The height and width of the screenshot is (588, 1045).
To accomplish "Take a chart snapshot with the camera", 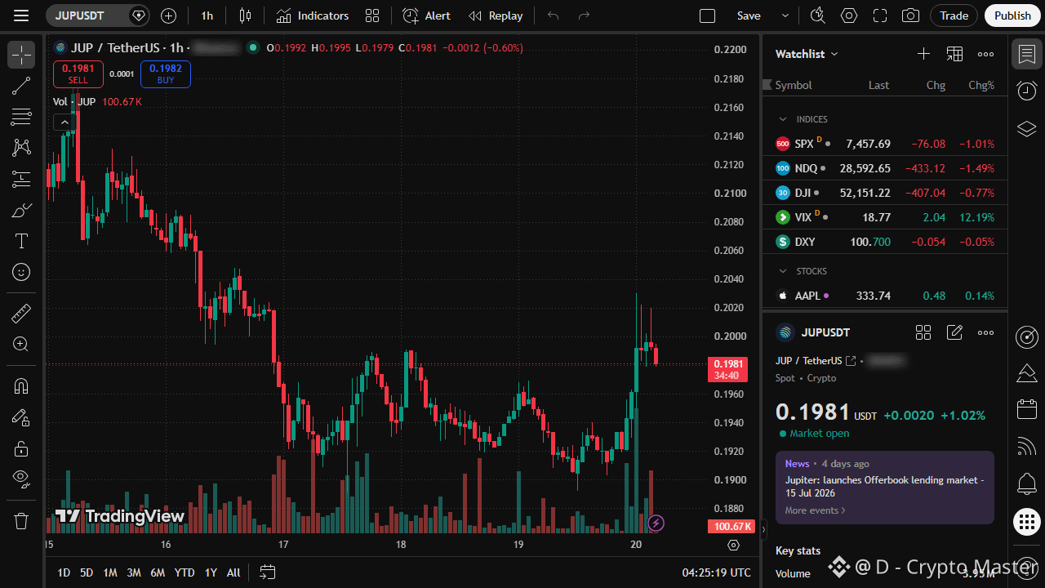I will click(x=910, y=16).
